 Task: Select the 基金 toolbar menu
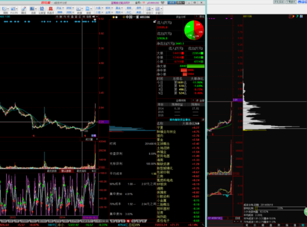(x=119, y=8)
